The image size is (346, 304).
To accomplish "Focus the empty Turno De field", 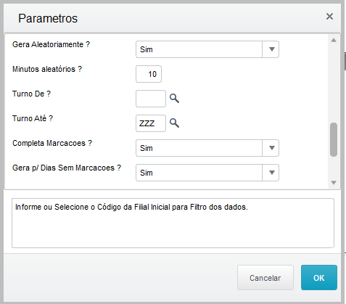I will [151, 99].
